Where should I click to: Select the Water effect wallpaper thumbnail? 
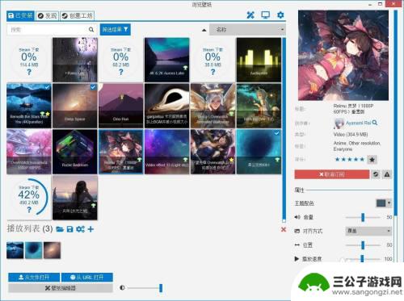(167, 152)
